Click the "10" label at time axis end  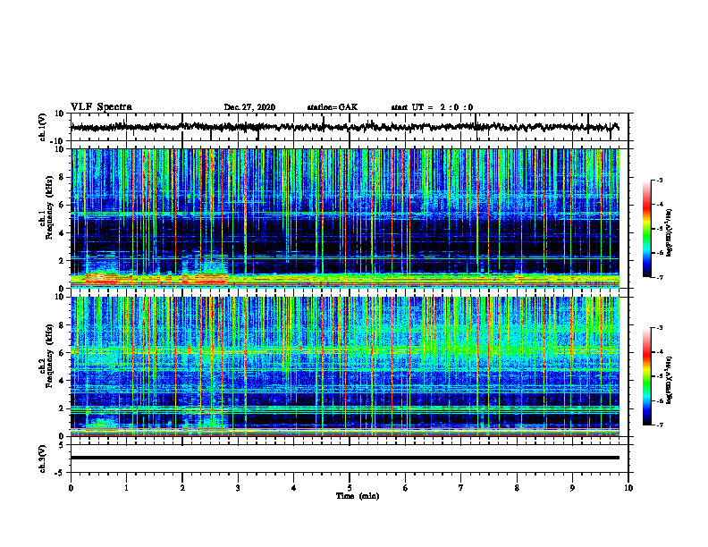click(x=628, y=488)
